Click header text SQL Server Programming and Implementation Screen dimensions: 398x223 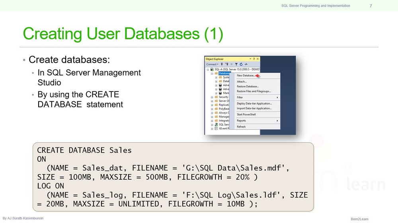tap(316, 6)
